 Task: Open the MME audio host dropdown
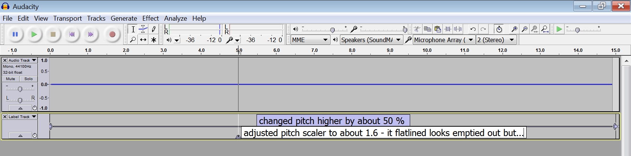coord(310,40)
